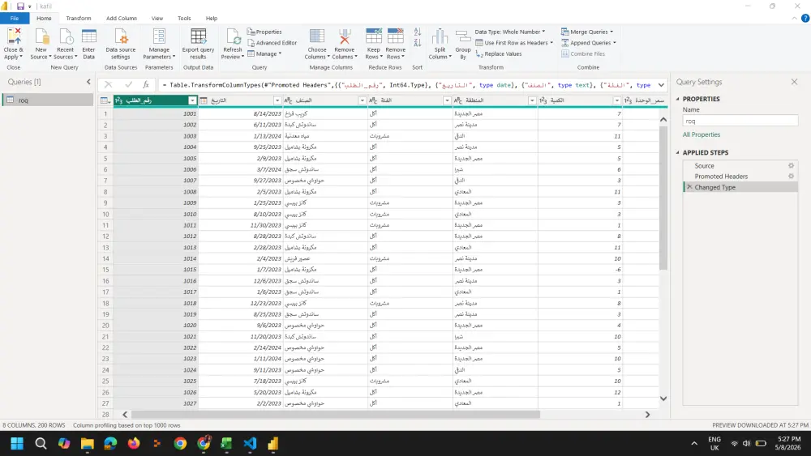Click the Refresh Preview icon

[233, 37]
